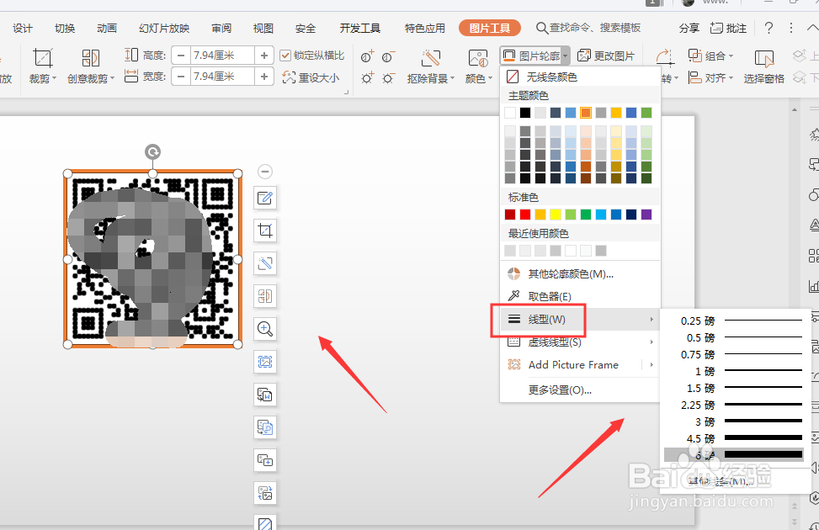The height and width of the screenshot is (530, 819).
Task: Open Group (组合) dropdown
Action: [x=711, y=56]
